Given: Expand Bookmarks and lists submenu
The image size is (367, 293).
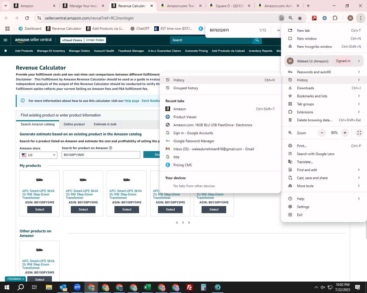Looking at the screenshot, I should [359, 96].
